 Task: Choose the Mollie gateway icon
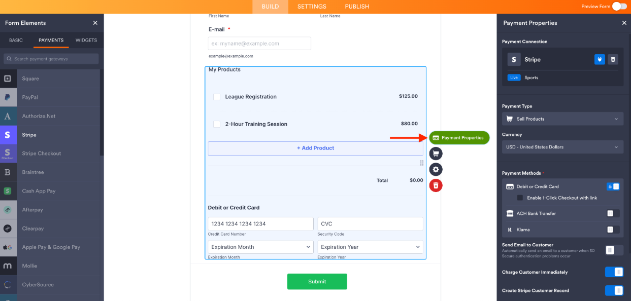[x=8, y=266]
